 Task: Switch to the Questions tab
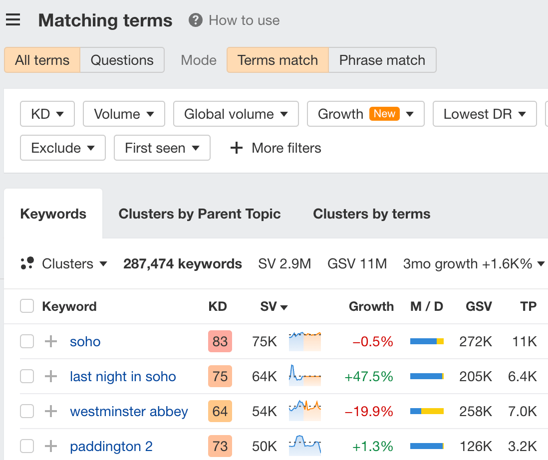[x=122, y=60]
